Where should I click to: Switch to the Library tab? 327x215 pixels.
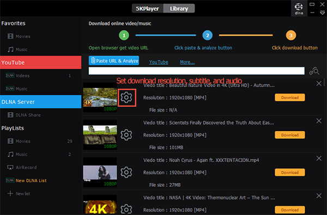pyautogui.click(x=179, y=9)
